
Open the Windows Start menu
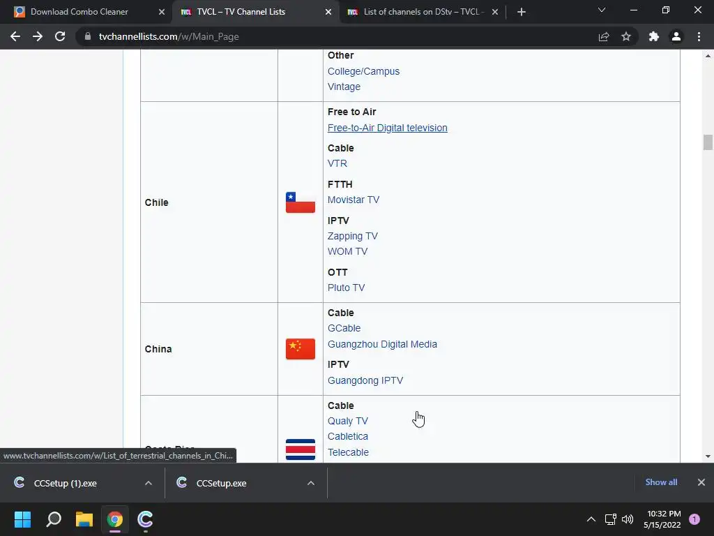[22, 519]
